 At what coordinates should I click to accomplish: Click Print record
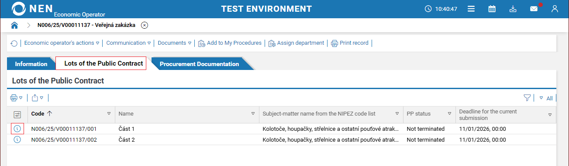350,43
